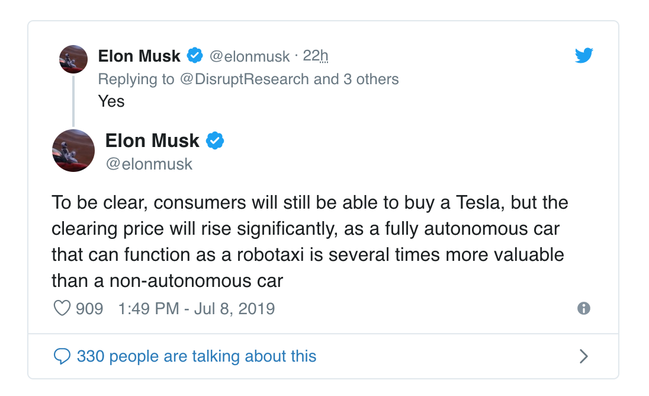Click the 909 likes count
Viewport: 649px width, 396px height.
[x=89, y=309]
